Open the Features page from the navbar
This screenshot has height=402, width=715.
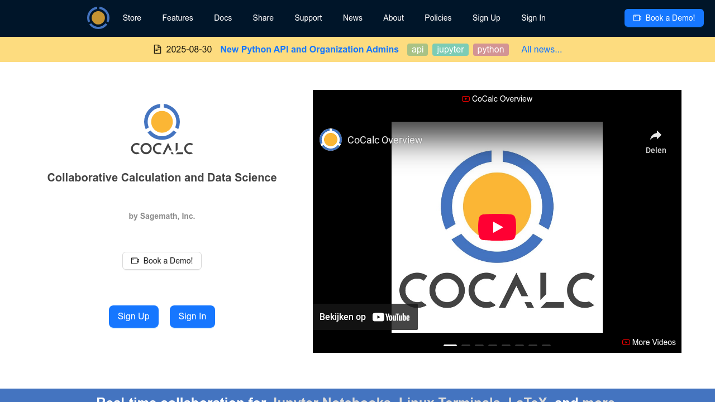click(x=177, y=18)
